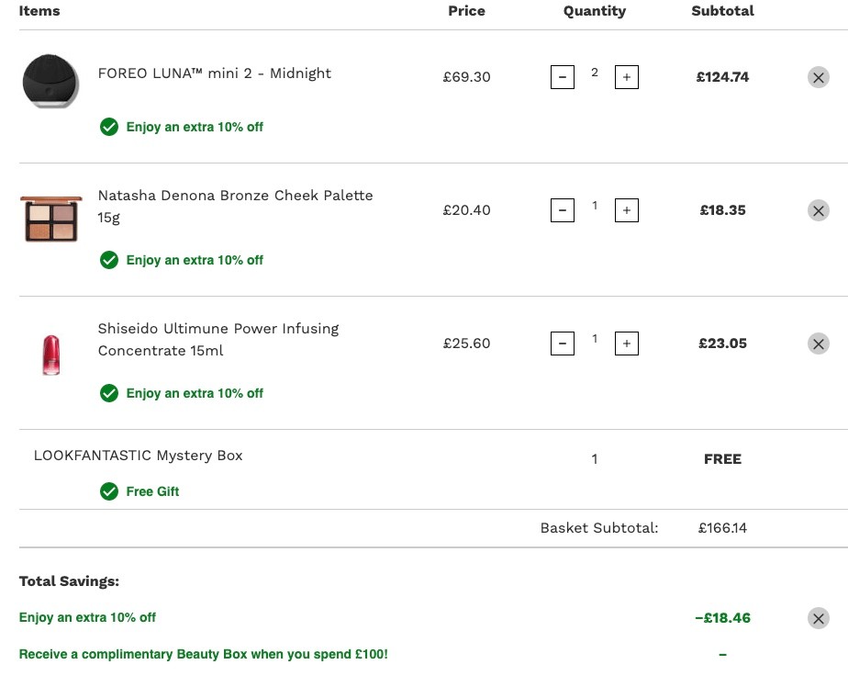Increase FOREO LUNA mini 2 quantity
This screenshot has width=848, height=676.
click(626, 77)
